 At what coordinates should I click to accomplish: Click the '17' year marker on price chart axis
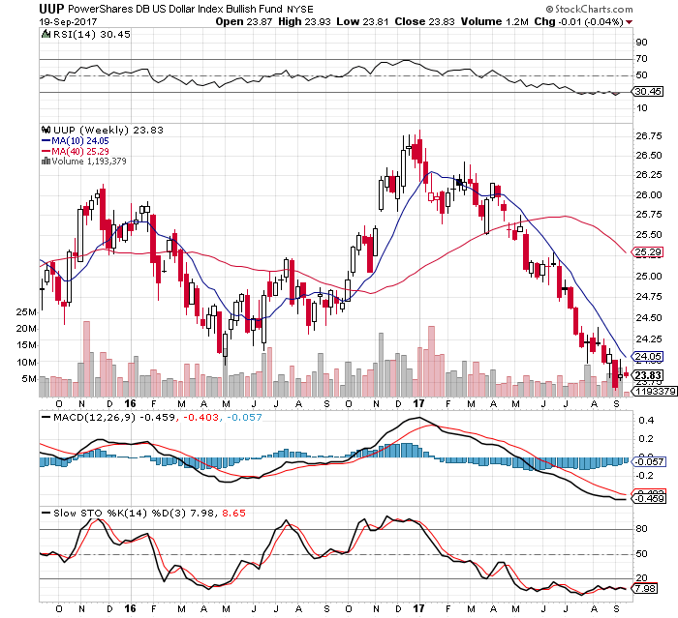pos(418,403)
